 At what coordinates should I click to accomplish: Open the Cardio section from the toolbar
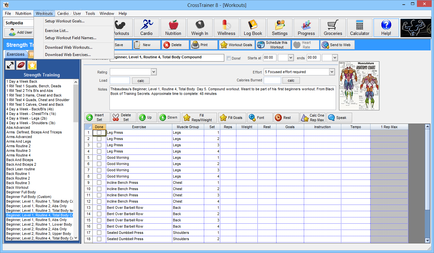click(146, 28)
